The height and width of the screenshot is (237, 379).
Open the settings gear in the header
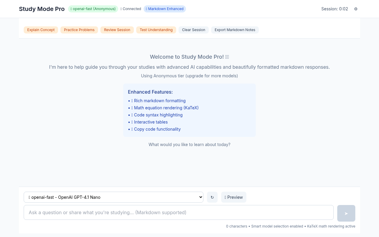tap(356, 9)
